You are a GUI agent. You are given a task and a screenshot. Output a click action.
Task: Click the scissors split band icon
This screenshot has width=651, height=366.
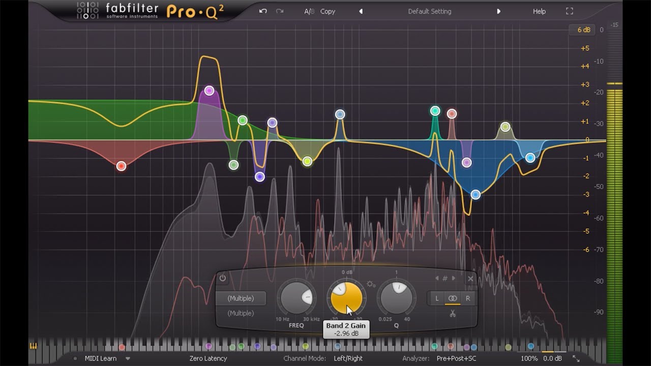point(452,313)
